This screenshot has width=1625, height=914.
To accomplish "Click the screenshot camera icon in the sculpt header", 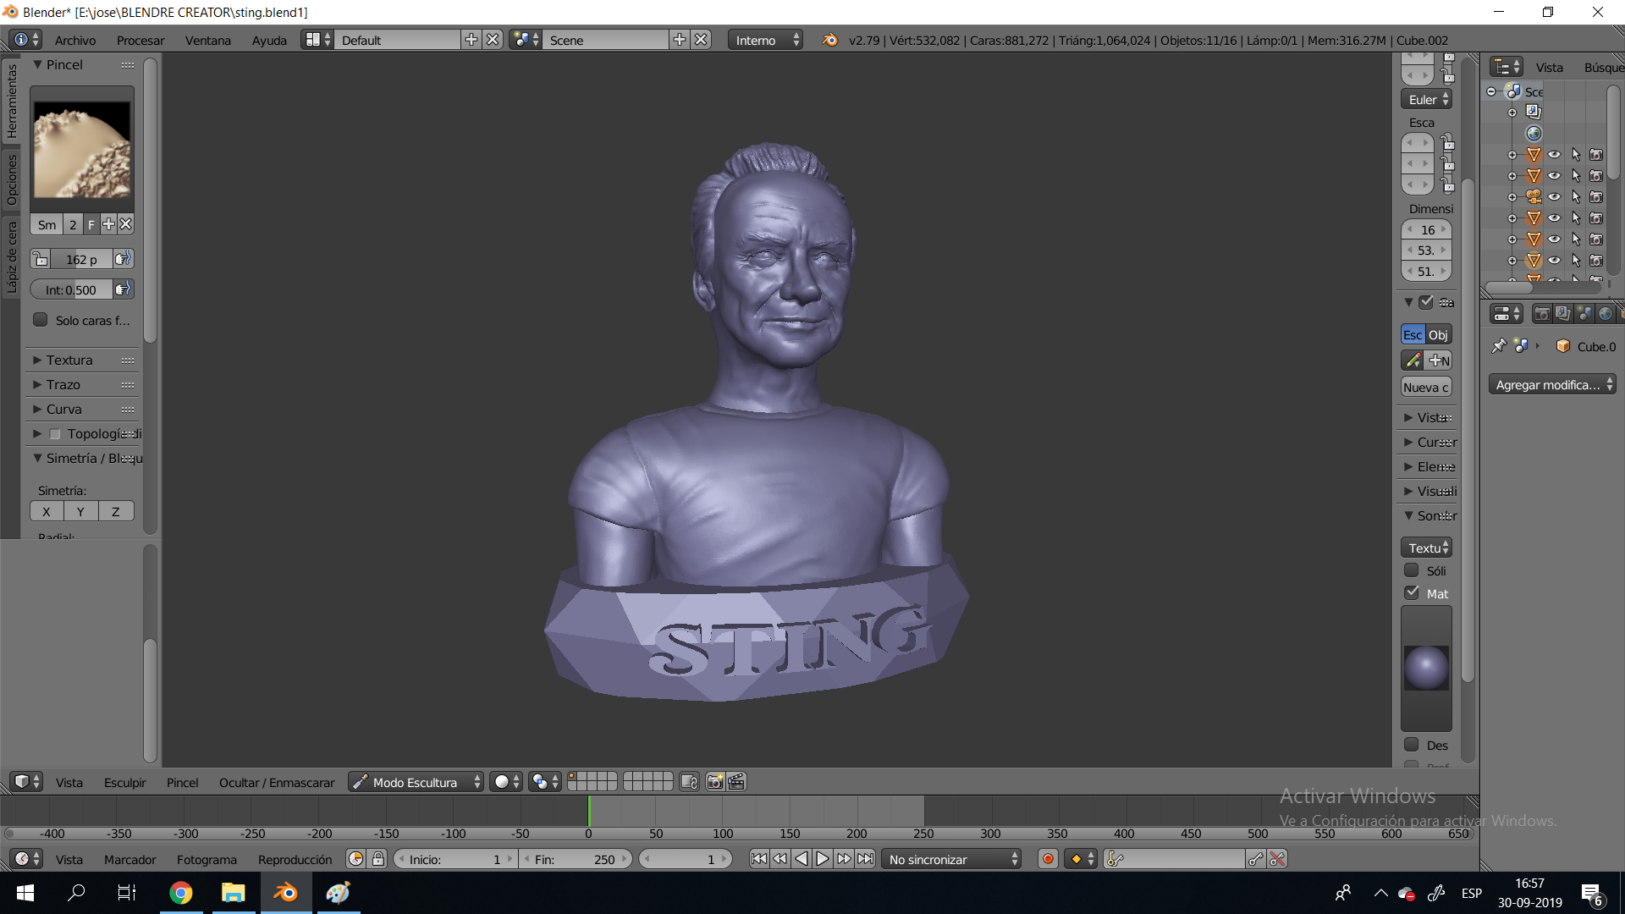I will (x=715, y=781).
